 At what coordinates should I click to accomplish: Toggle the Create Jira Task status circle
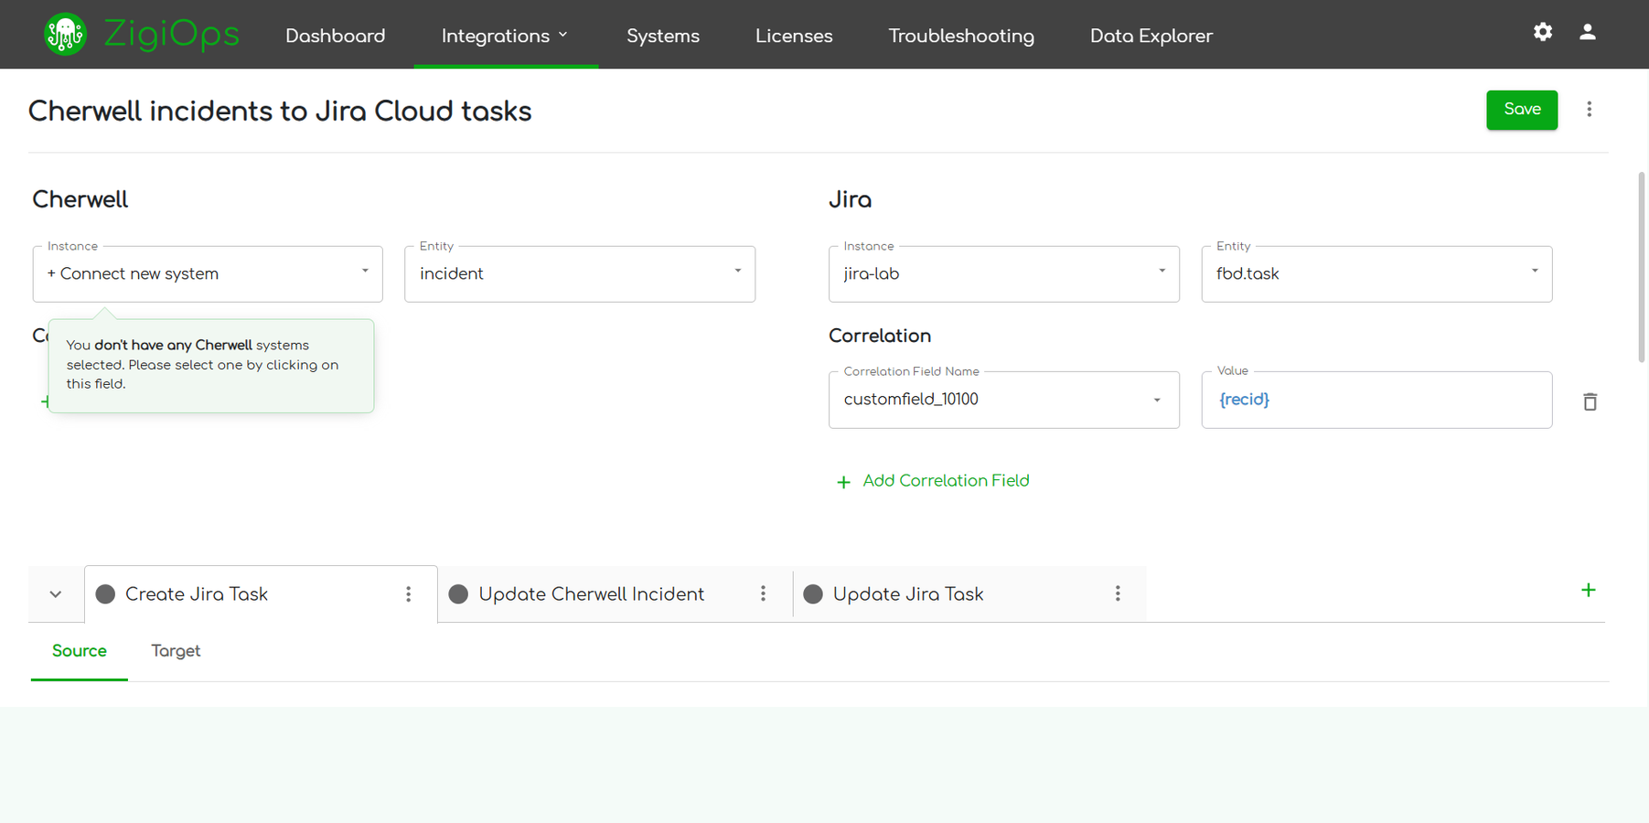(x=105, y=594)
